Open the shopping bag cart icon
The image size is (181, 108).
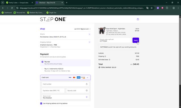(138, 19)
